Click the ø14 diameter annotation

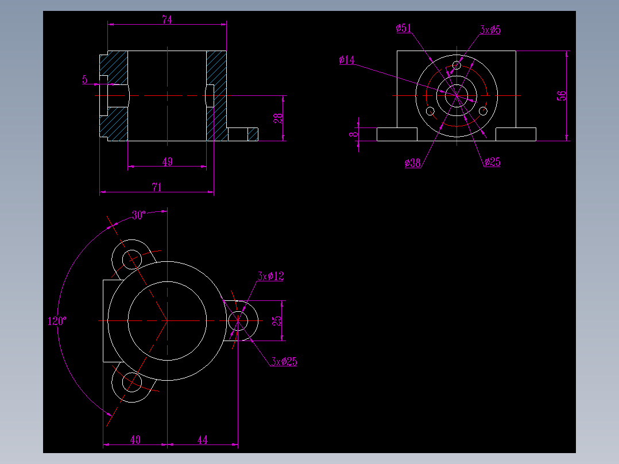347,60
